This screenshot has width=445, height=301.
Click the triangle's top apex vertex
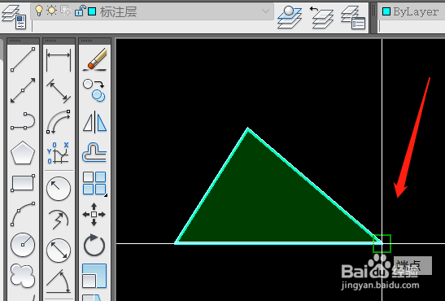[x=248, y=129]
